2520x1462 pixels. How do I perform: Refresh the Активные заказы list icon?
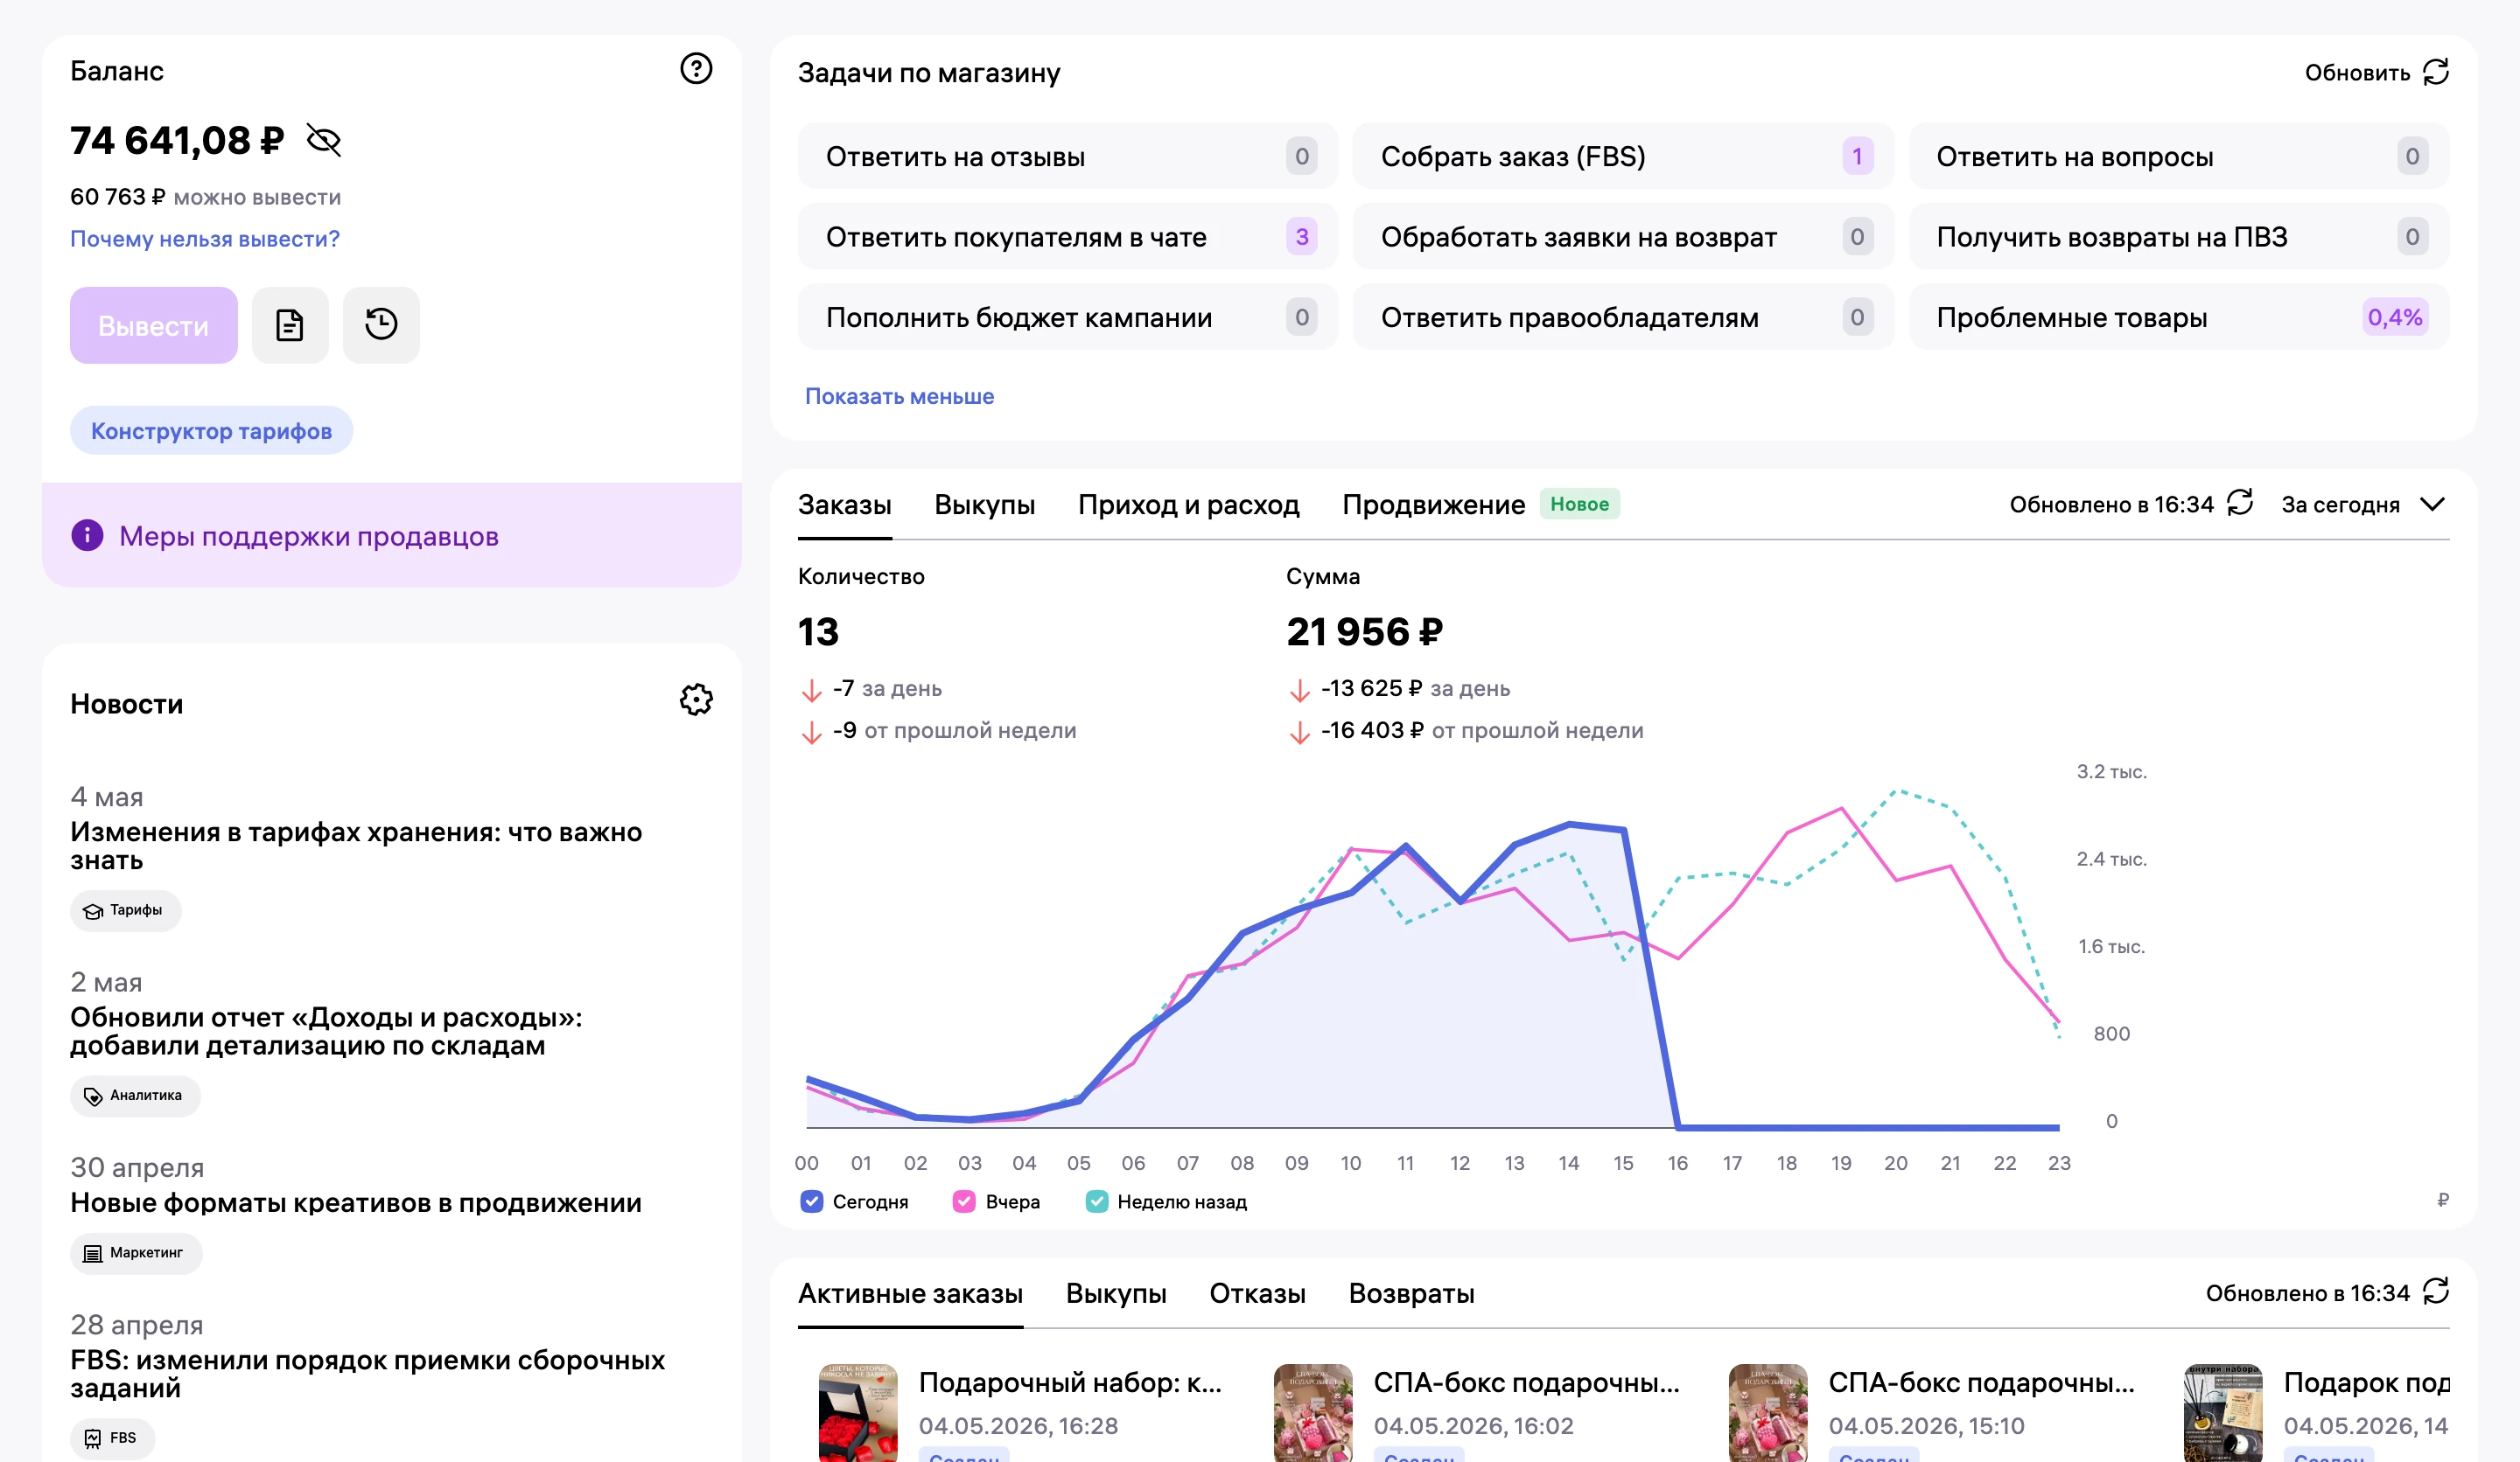pos(2436,1291)
